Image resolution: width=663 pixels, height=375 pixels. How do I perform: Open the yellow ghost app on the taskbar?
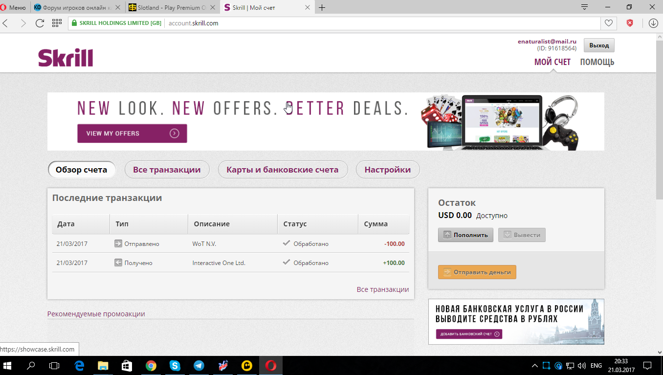pyautogui.click(x=246, y=366)
